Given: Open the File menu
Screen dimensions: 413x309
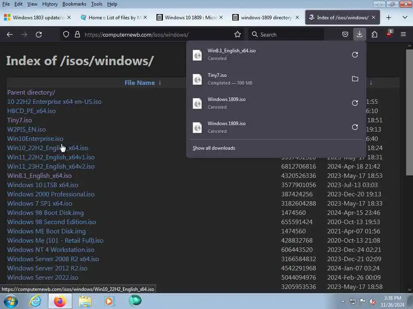Looking at the screenshot, I should point(6,4).
